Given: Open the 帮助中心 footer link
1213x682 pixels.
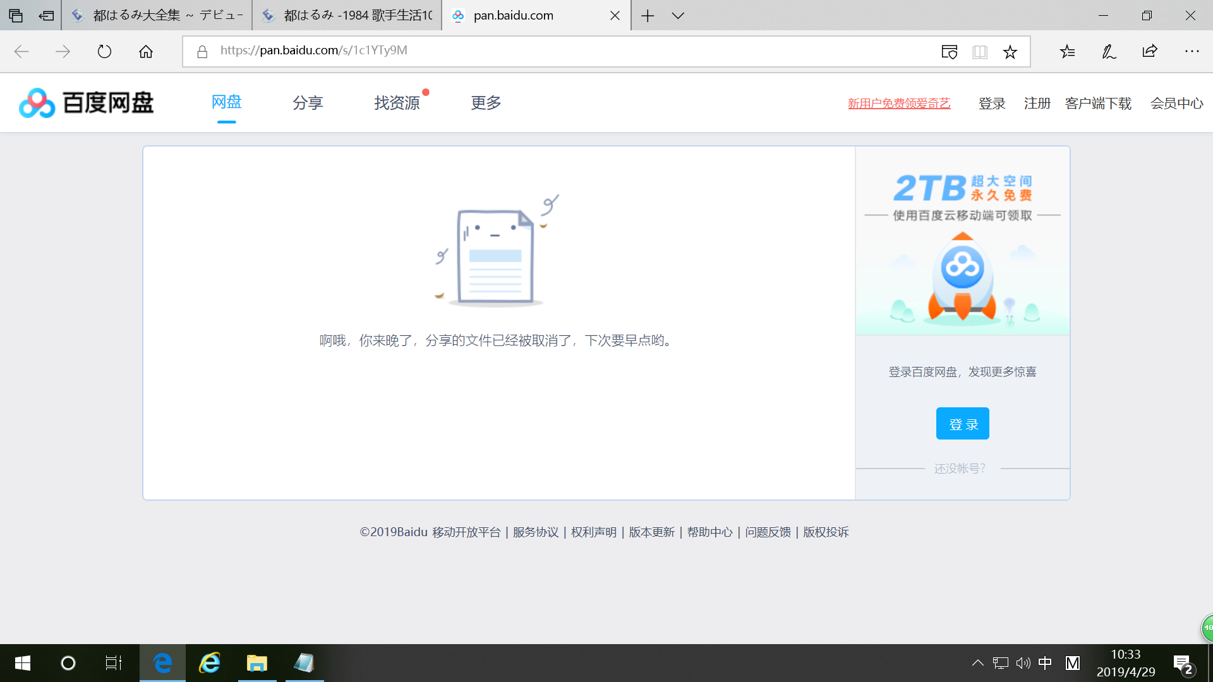Looking at the screenshot, I should (x=710, y=532).
